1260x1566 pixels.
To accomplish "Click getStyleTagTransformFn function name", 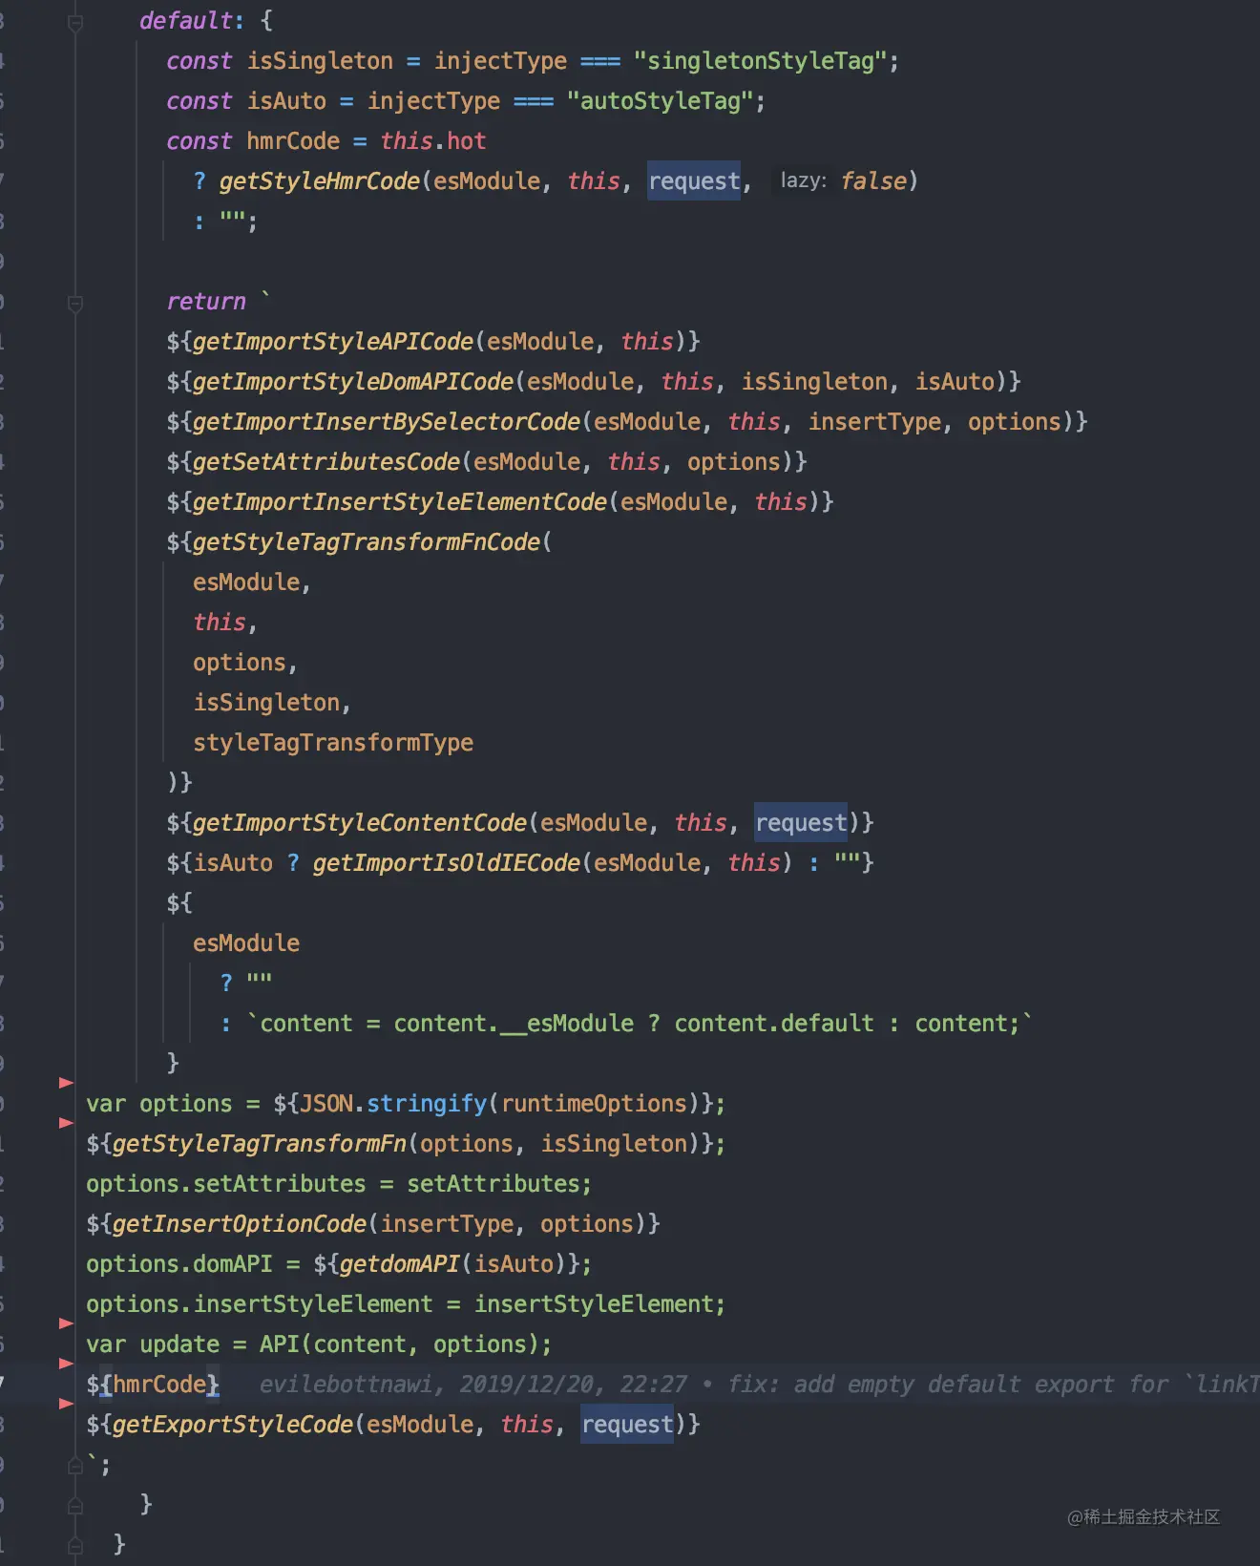I will (260, 1143).
